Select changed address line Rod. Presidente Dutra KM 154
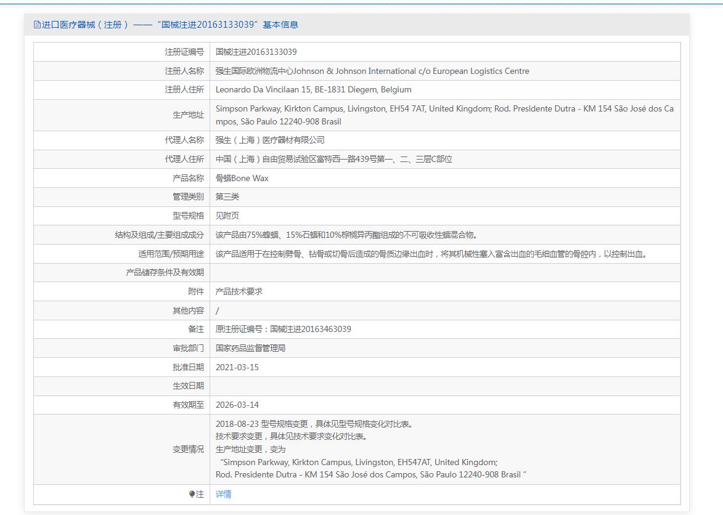Image resolution: width=723 pixels, height=515 pixels. click(x=371, y=474)
